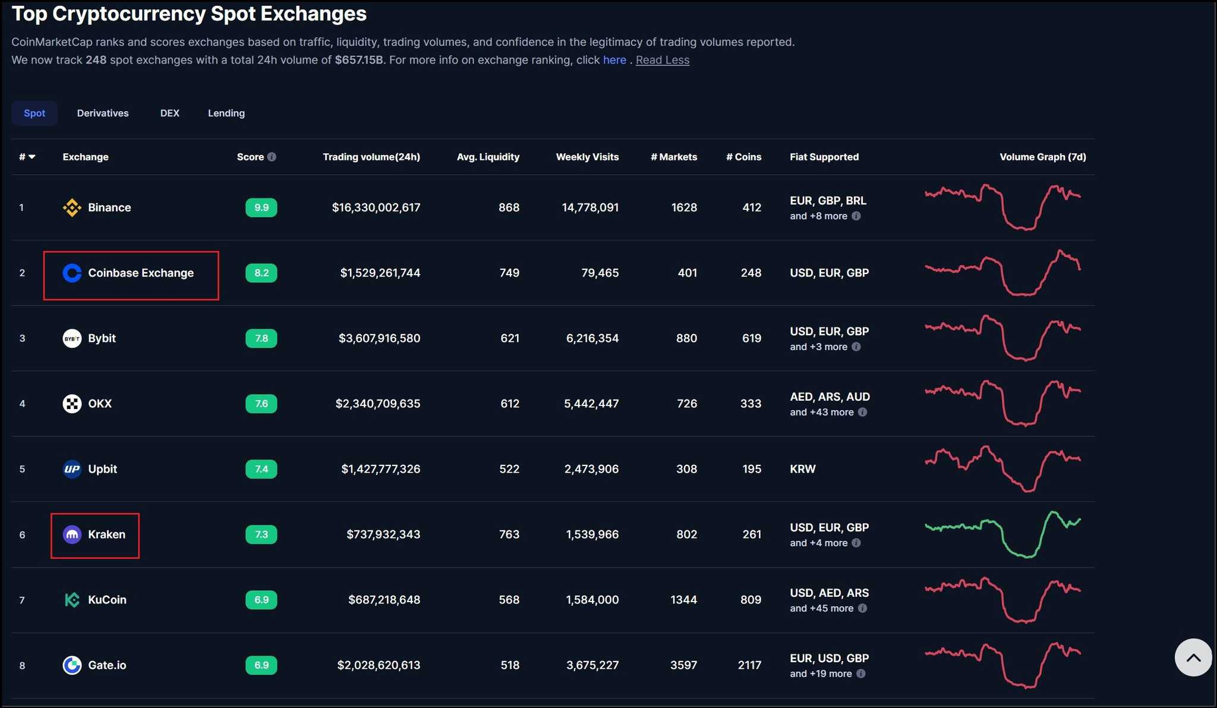Image resolution: width=1217 pixels, height=708 pixels.
Task: Open the Upbit exchange name link
Action: click(102, 469)
